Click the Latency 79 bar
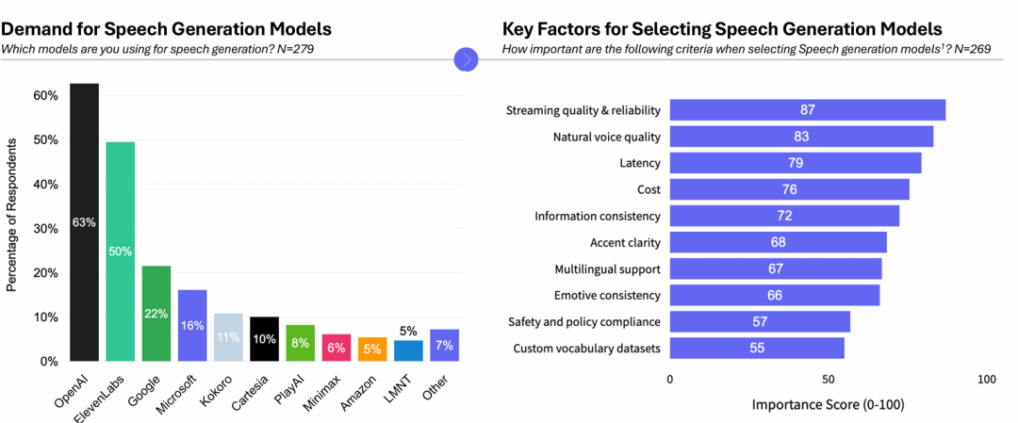 (796, 163)
